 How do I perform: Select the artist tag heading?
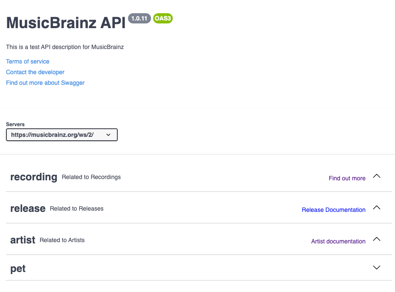click(23, 240)
